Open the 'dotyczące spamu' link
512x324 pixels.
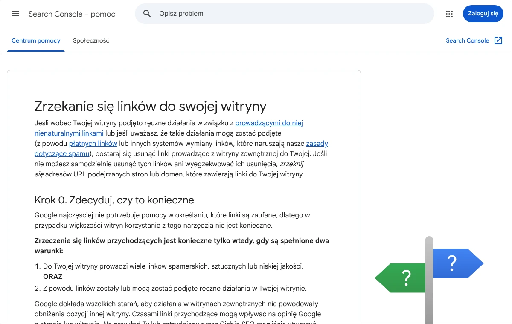[x=62, y=154]
